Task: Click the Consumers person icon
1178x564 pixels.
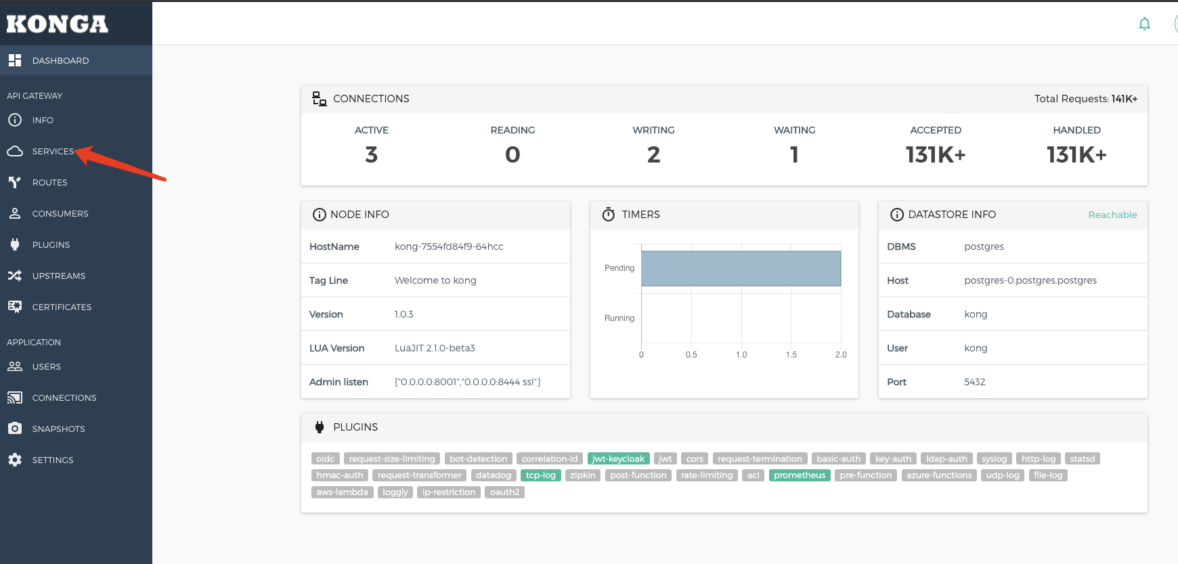Action: coord(15,213)
